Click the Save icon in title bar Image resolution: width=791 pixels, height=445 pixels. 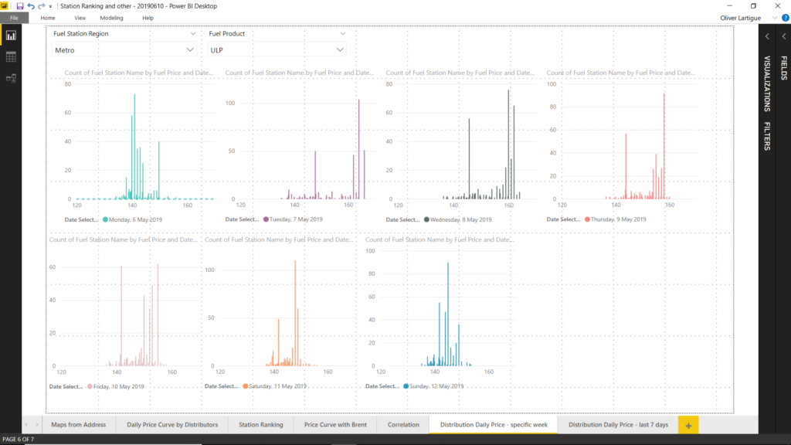[x=20, y=5]
